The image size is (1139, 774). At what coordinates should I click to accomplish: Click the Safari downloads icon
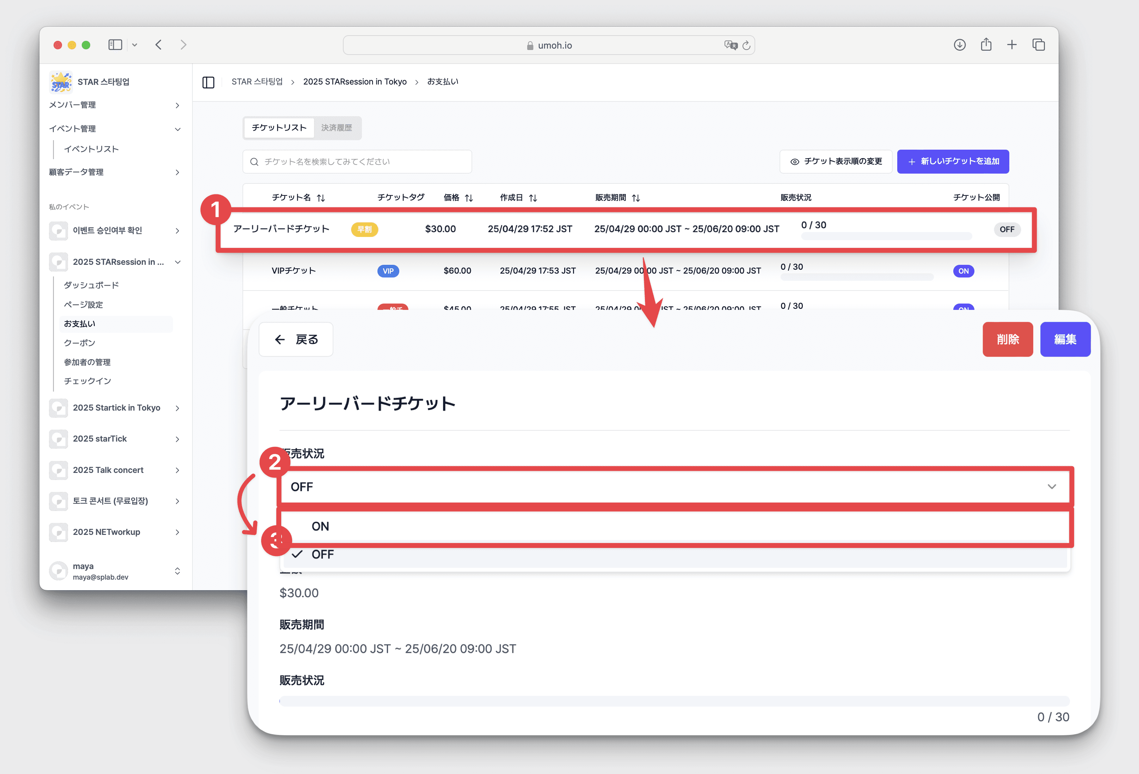coord(959,45)
